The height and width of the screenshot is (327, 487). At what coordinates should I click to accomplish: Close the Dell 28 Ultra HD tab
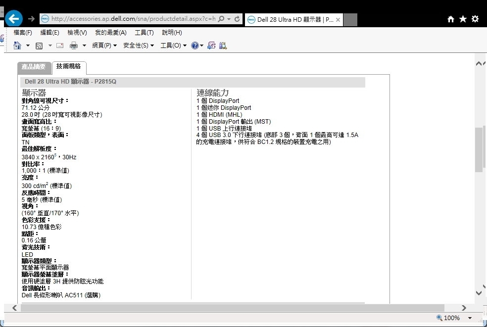point(338,20)
